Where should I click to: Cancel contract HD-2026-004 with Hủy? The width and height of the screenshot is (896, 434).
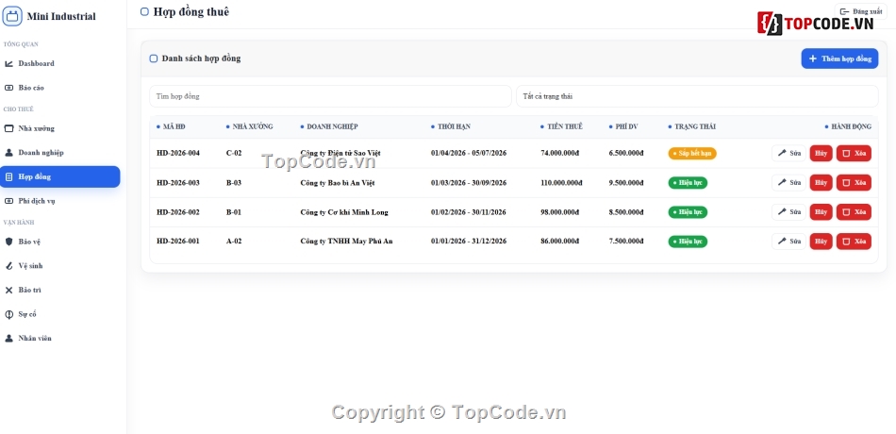[821, 153]
